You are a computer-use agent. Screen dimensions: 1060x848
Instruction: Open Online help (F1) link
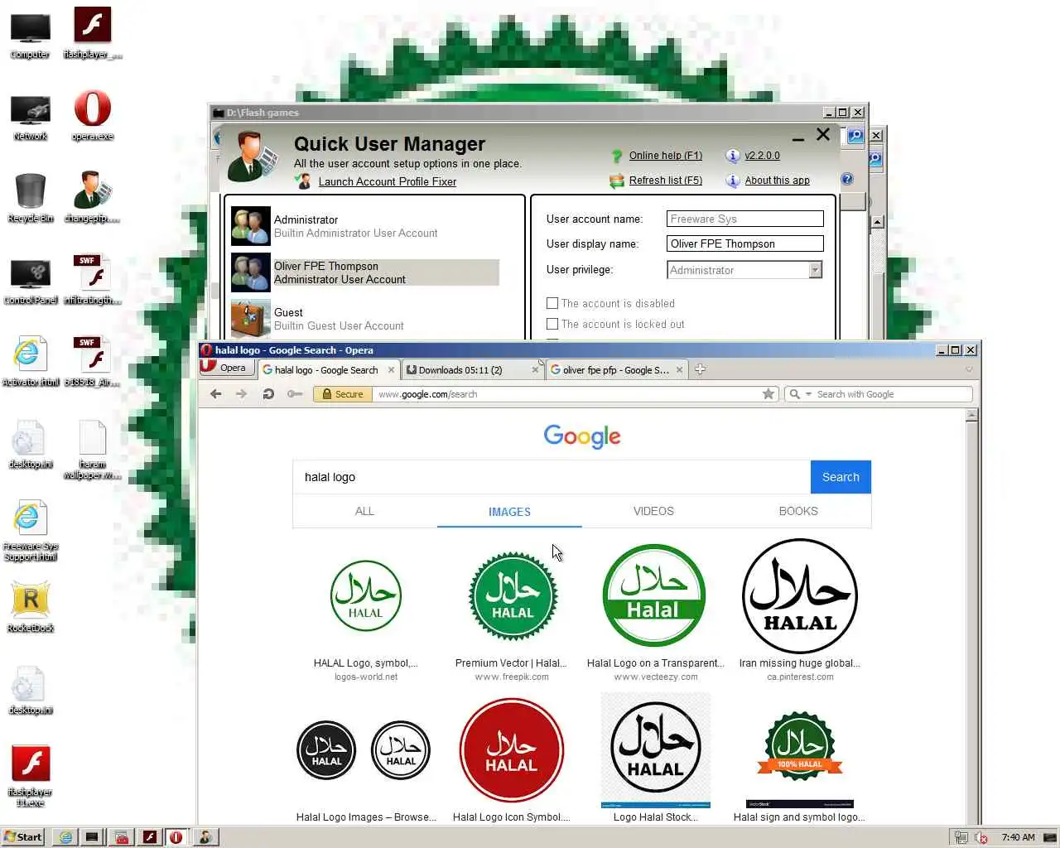tap(665, 156)
